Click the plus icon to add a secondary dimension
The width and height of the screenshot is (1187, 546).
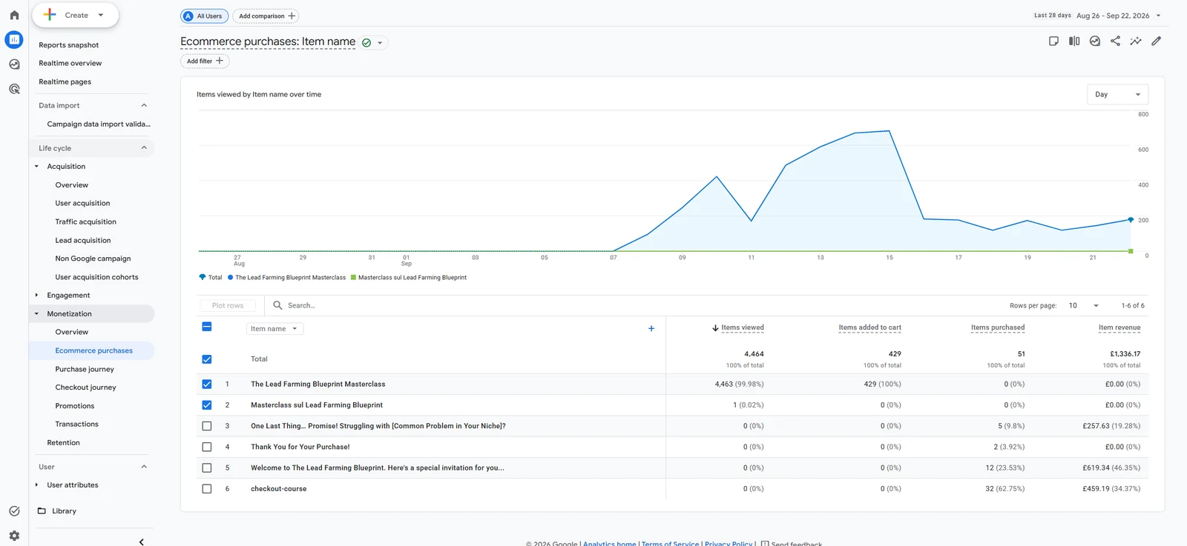coord(651,328)
